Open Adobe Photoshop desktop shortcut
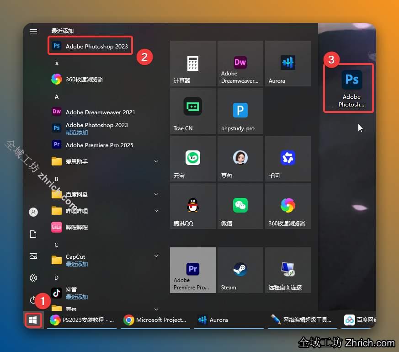This screenshot has height=352, width=399. click(x=351, y=89)
